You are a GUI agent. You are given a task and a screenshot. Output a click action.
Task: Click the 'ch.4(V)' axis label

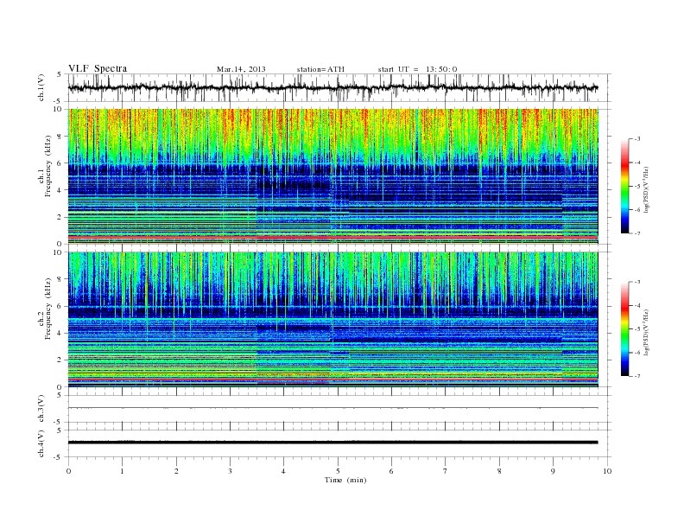[41, 443]
